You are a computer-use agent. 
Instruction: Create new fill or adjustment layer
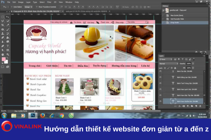point(188,106)
